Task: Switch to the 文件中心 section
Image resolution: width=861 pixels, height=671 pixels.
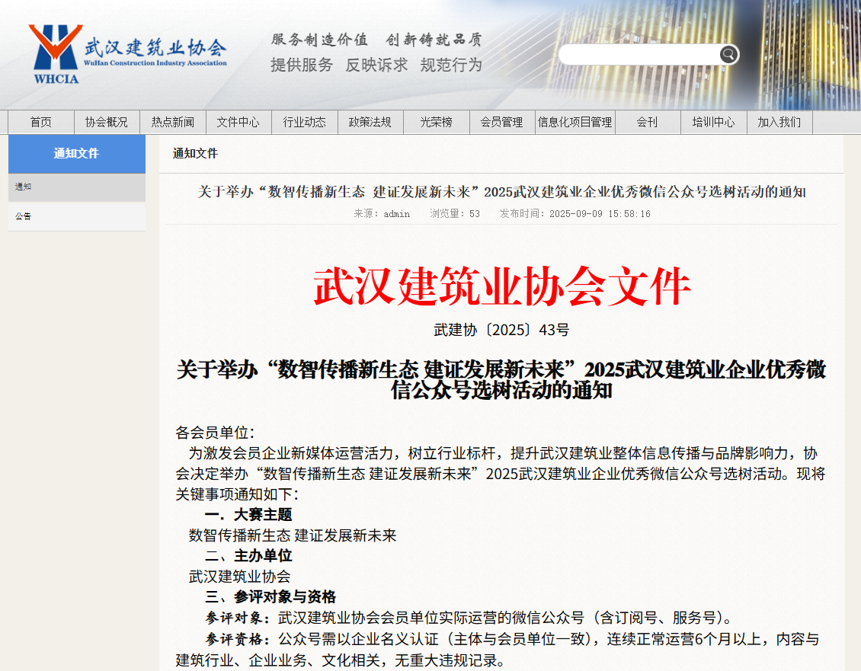Action: [x=238, y=122]
